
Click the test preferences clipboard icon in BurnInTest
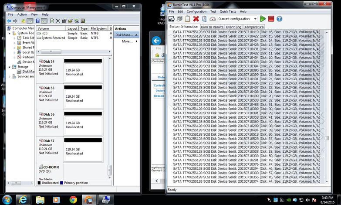[x=204, y=19]
